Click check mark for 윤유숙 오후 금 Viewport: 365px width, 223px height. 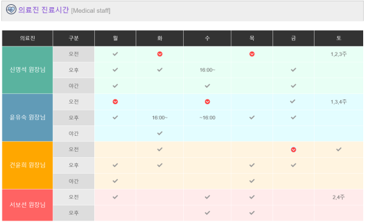[294, 118]
